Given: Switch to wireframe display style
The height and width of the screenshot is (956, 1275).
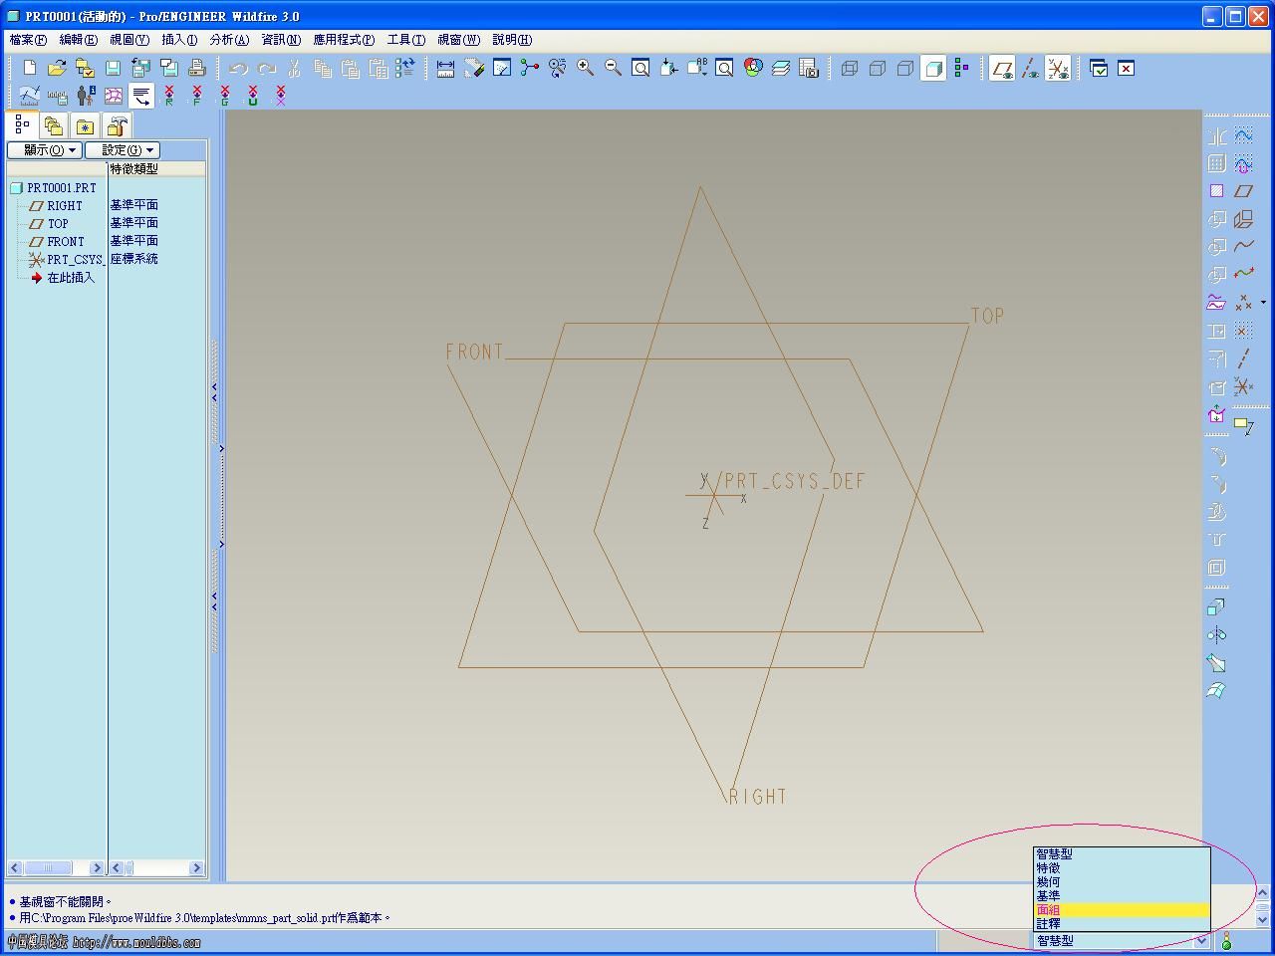Looking at the screenshot, I should point(850,68).
